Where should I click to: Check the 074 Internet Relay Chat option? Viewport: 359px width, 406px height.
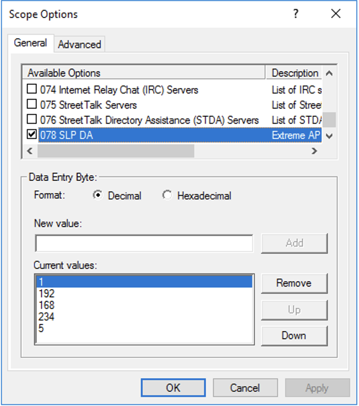pos(32,89)
